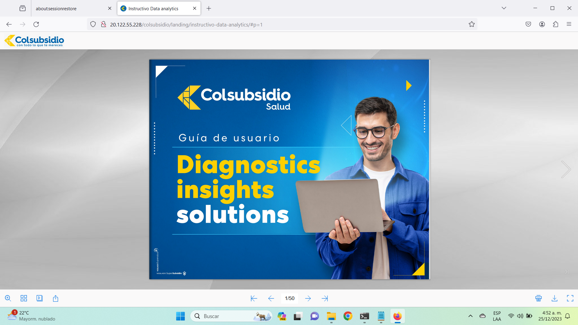Show hidden system tray icons

[x=470, y=316]
